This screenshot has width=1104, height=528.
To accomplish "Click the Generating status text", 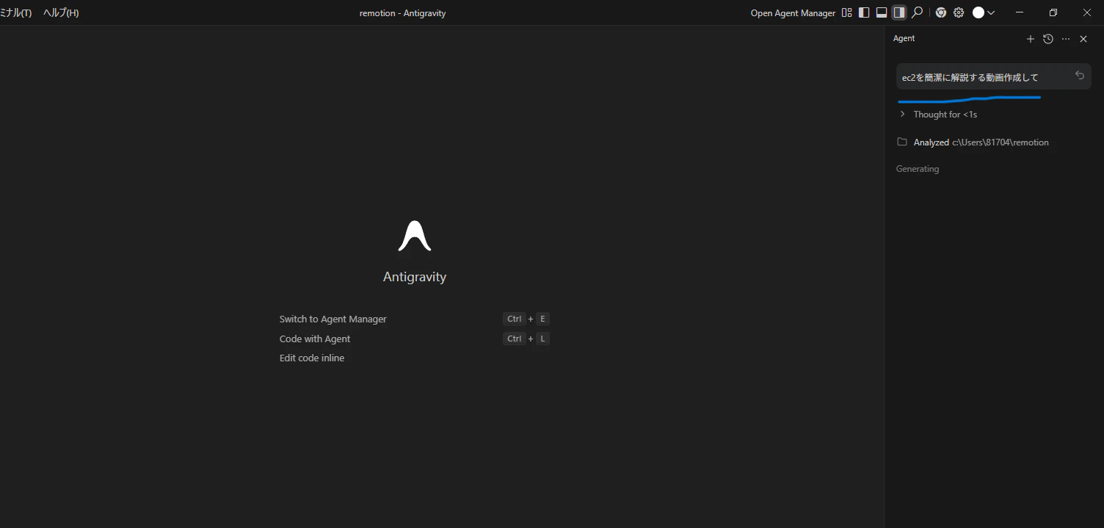I will pos(918,169).
